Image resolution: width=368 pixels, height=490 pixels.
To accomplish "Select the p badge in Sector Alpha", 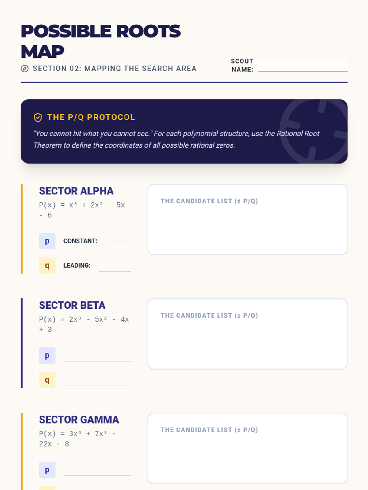I will click(x=47, y=241).
